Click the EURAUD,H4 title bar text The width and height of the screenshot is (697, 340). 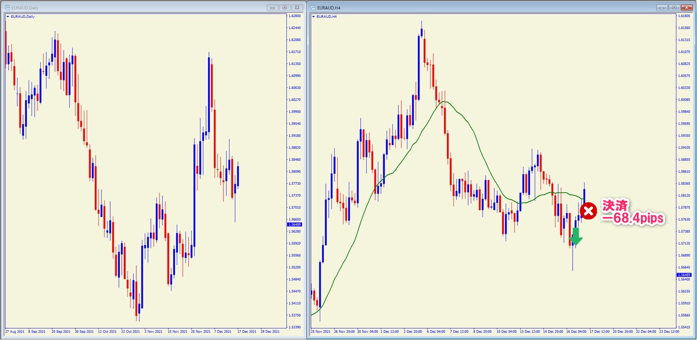pyautogui.click(x=329, y=8)
